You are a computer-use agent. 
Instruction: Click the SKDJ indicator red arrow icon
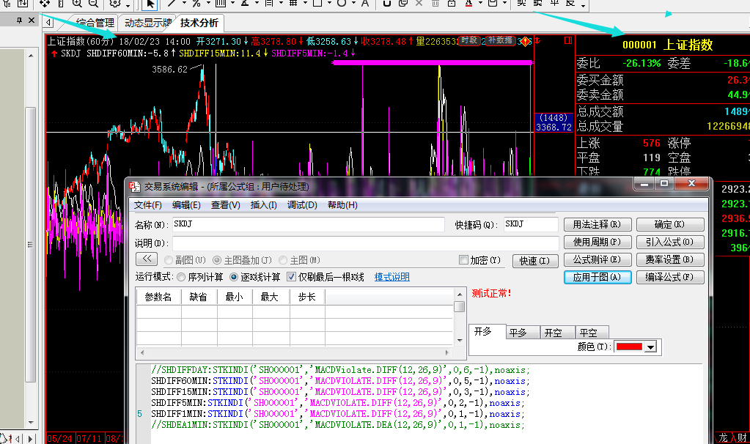54,53
